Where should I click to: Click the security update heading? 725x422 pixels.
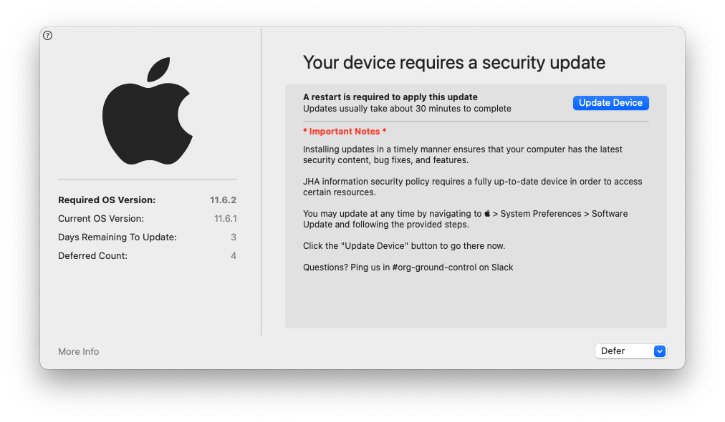coord(454,63)
